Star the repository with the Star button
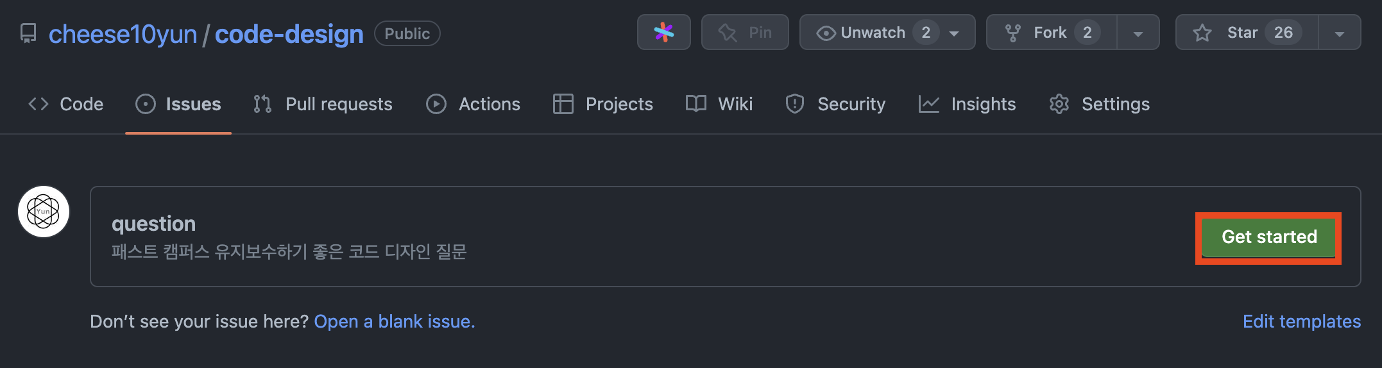Viewport: 1382px width, 368px height. 1247,33
